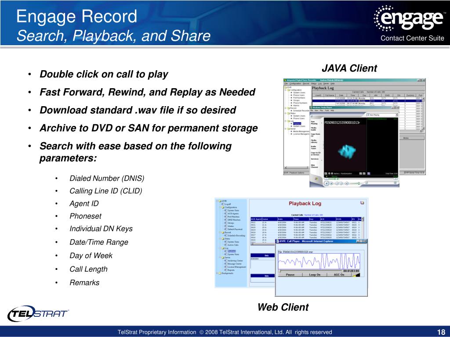Click Radio Tuner in Windows Media Player

pyautogui.click(x=314, y=147)
